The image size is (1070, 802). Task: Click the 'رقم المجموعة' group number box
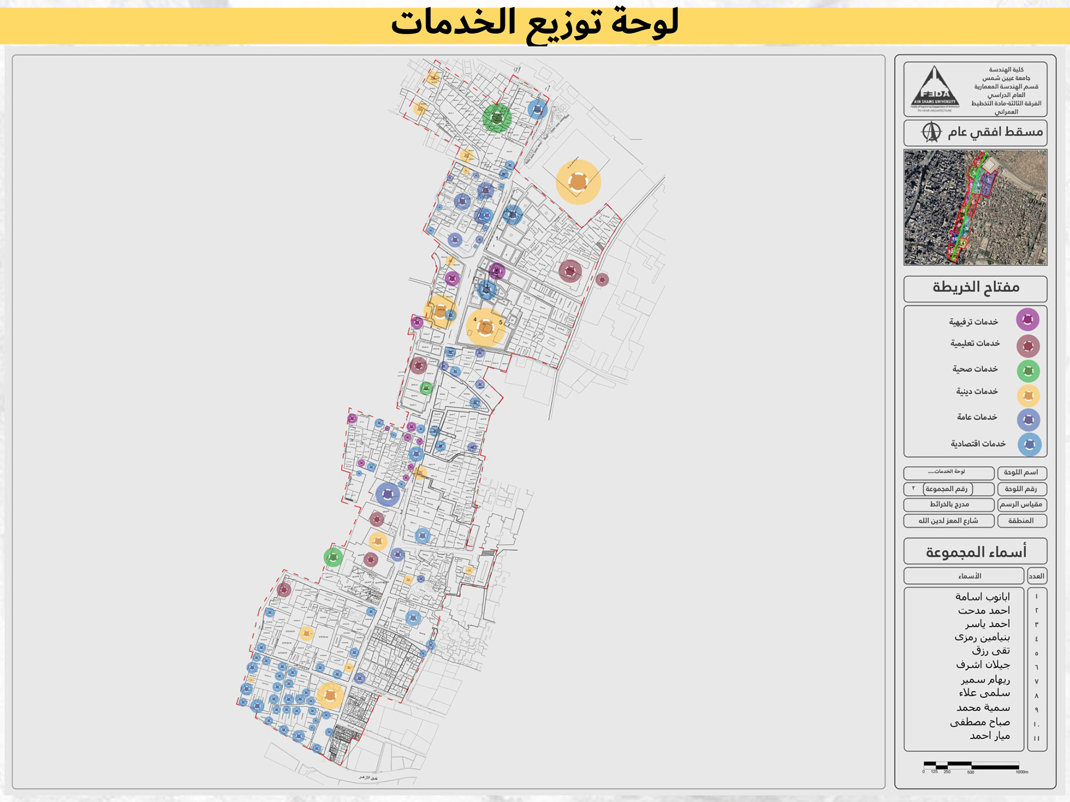tap(947, 489)
